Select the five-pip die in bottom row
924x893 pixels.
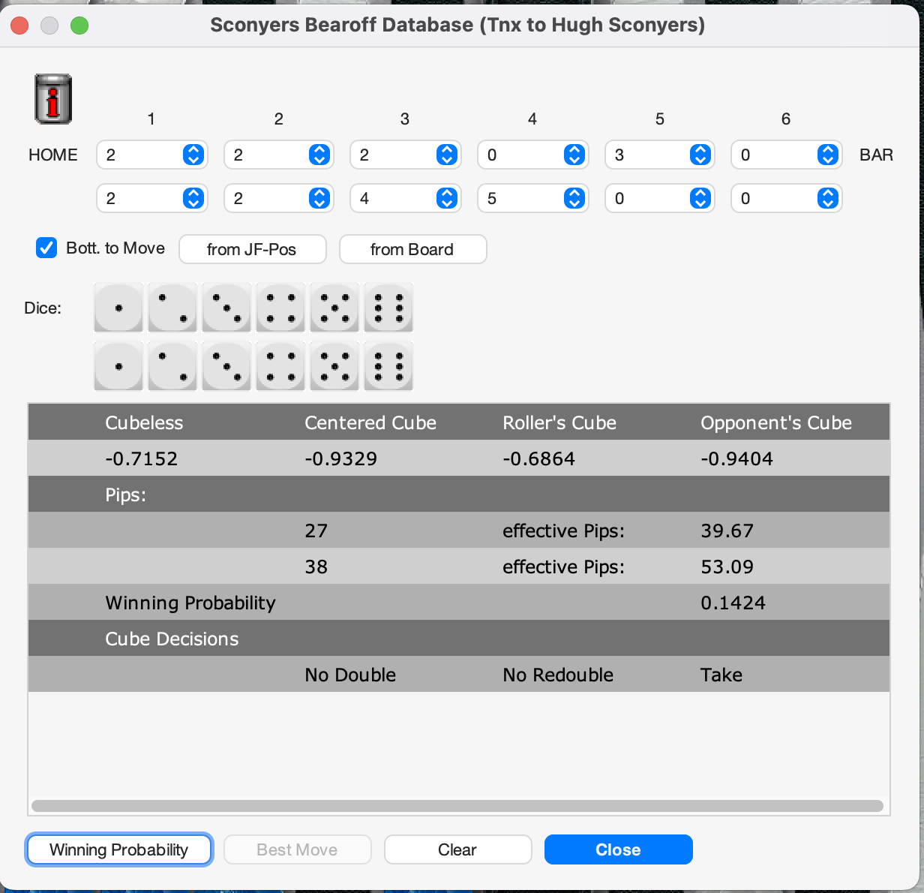click(x=334, y=367)
